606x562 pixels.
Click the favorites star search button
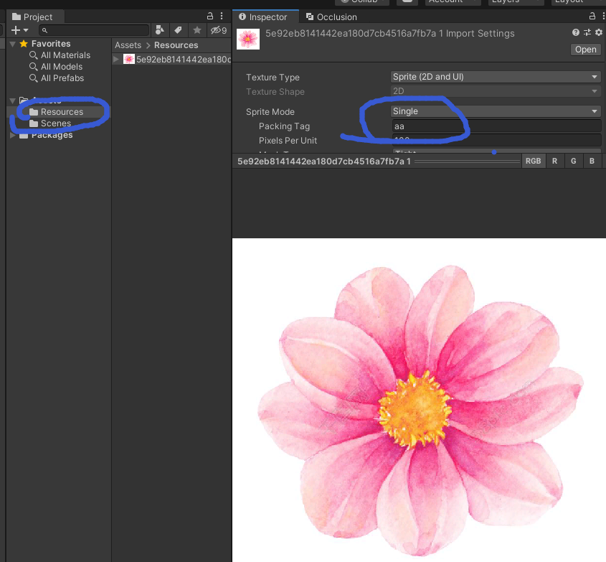click(x=197, y=29)
